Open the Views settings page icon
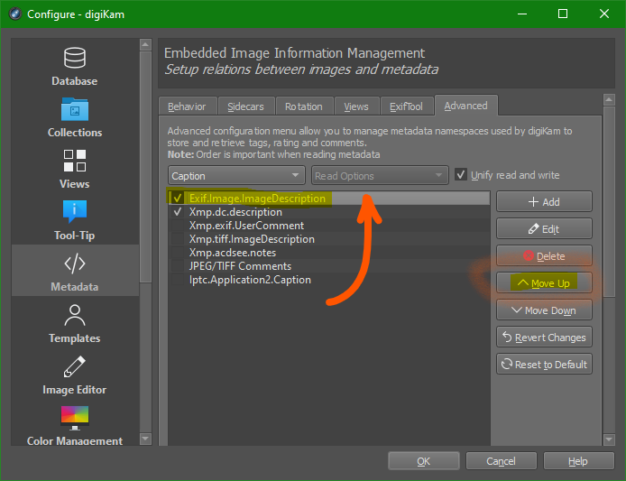Image resolution: width=626 pixels, height=481 pixels. pyautogui.click(x=75, y=161)
